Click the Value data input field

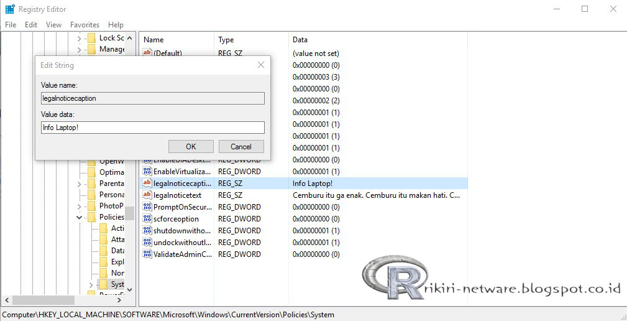click(x=152, y=128)
